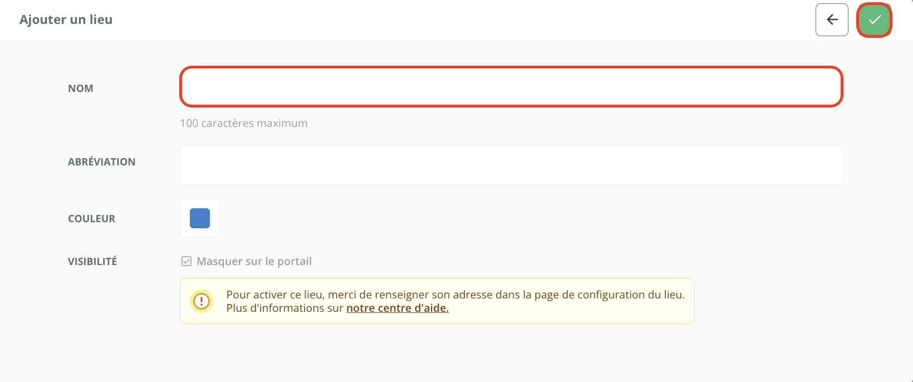
Task: Click the empty header bar area
Action: 445,20
